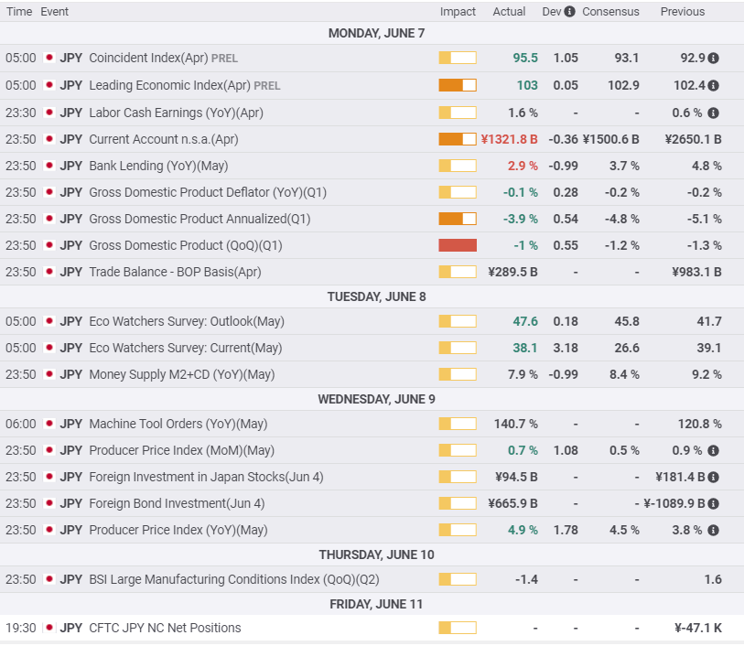Click info icon beside Labor Cash Earnings previous 0.6 %

714,113
